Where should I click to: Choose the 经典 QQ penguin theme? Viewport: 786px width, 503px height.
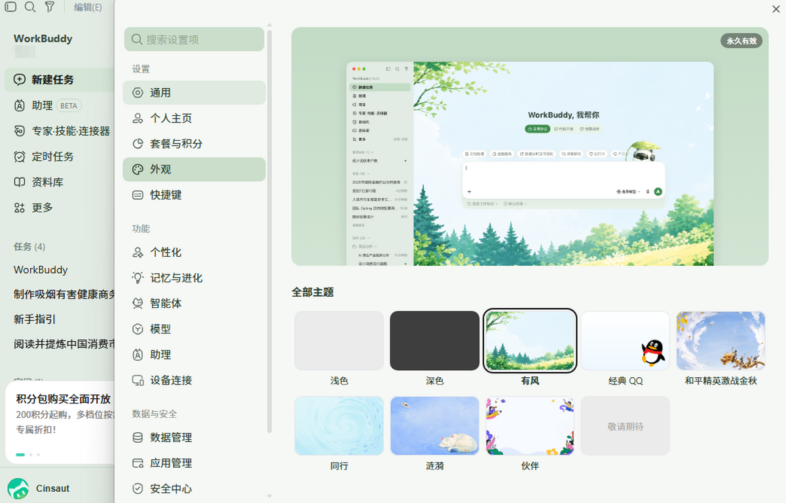626,341
